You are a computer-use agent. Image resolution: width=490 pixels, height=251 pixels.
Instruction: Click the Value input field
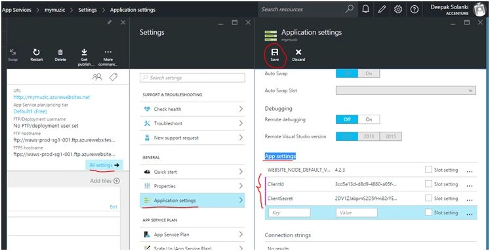(x=357, y=212)
